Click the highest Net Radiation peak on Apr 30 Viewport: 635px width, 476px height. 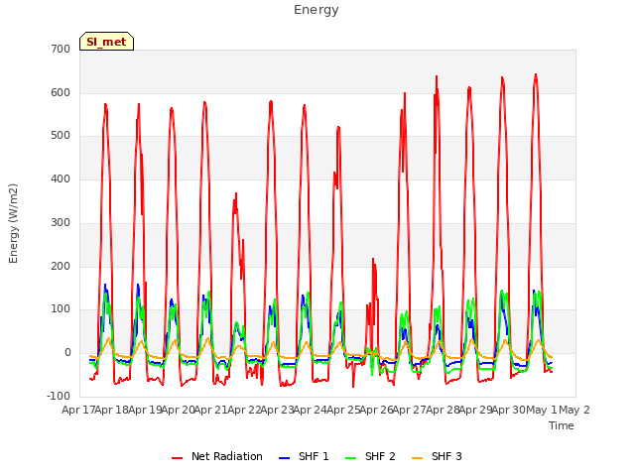click(x=536, y=75)
